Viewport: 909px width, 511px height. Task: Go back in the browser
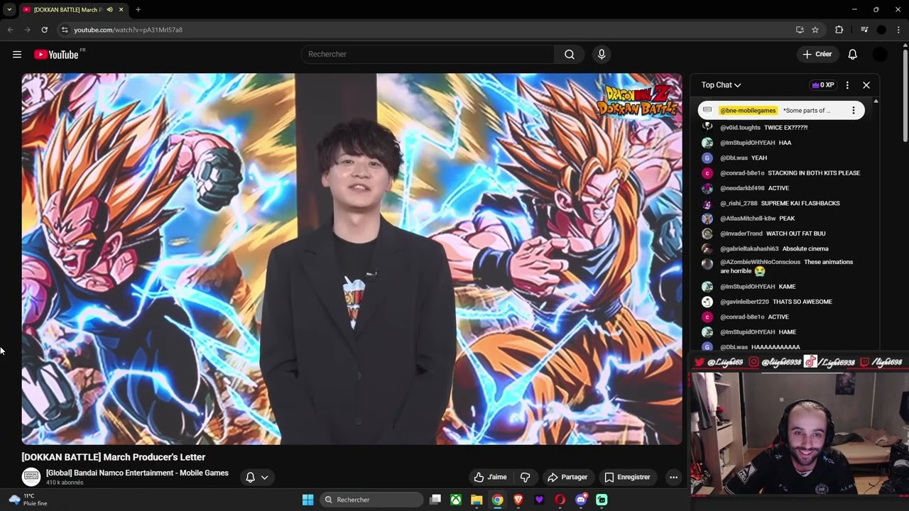tap(10, 30)
